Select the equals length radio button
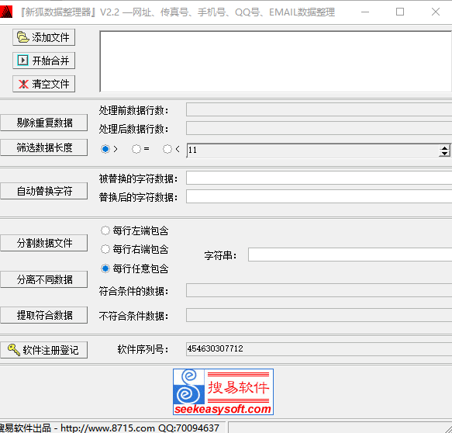Image resolution: width=452 pixels, height=433 pixels. point(136,149)
